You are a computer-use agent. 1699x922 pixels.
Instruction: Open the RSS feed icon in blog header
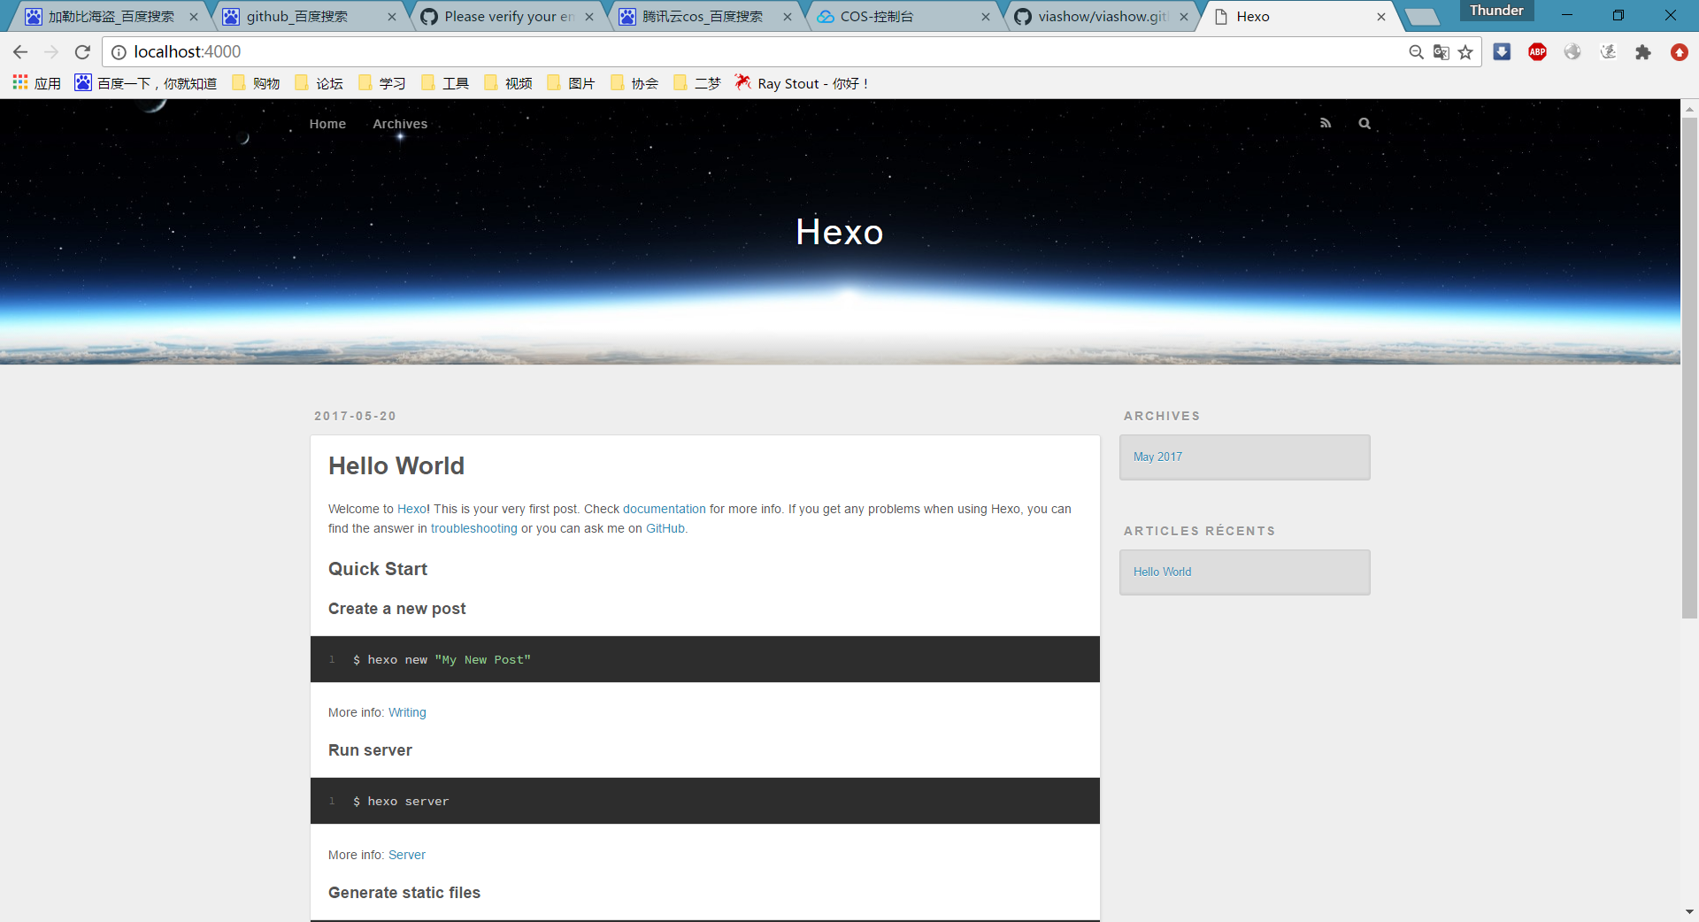tap(1326, 123)
